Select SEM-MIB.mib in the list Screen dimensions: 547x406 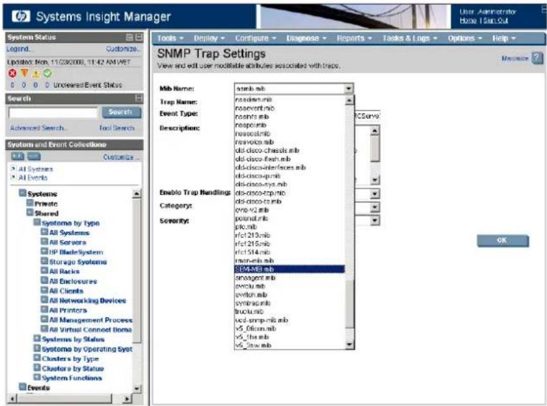289,269
